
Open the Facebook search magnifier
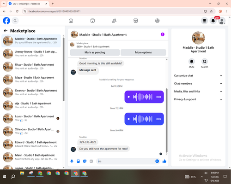[15, 21]
